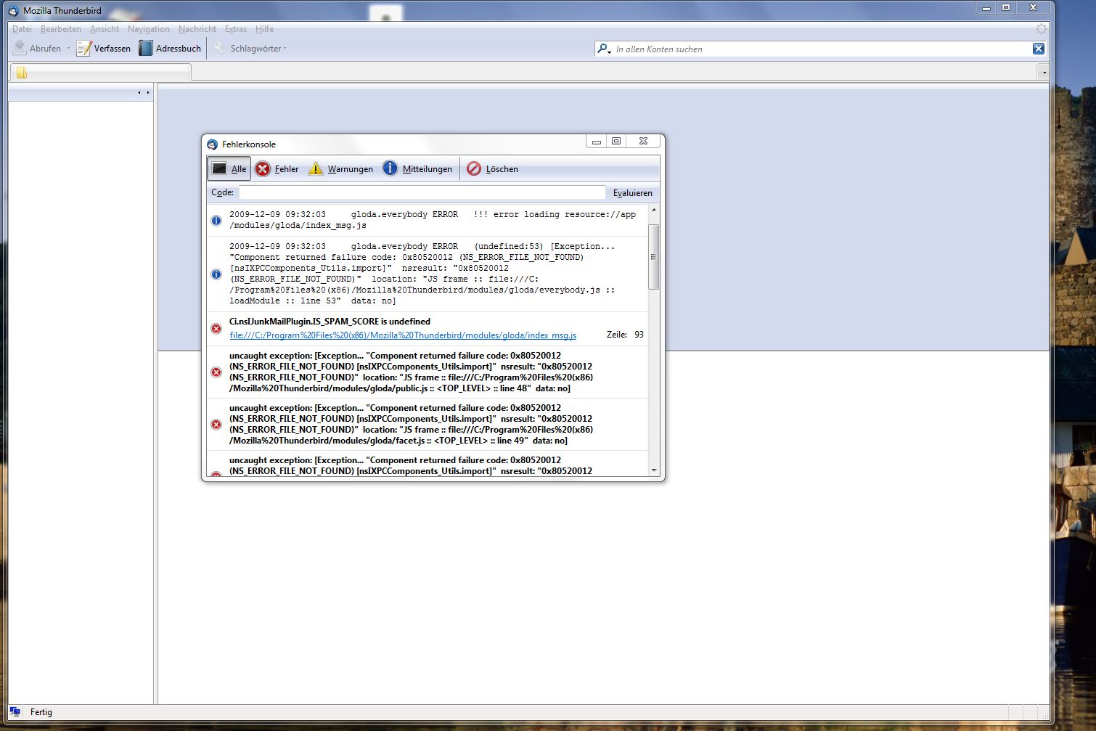Compose a message with Verfassen

point(104,49)
